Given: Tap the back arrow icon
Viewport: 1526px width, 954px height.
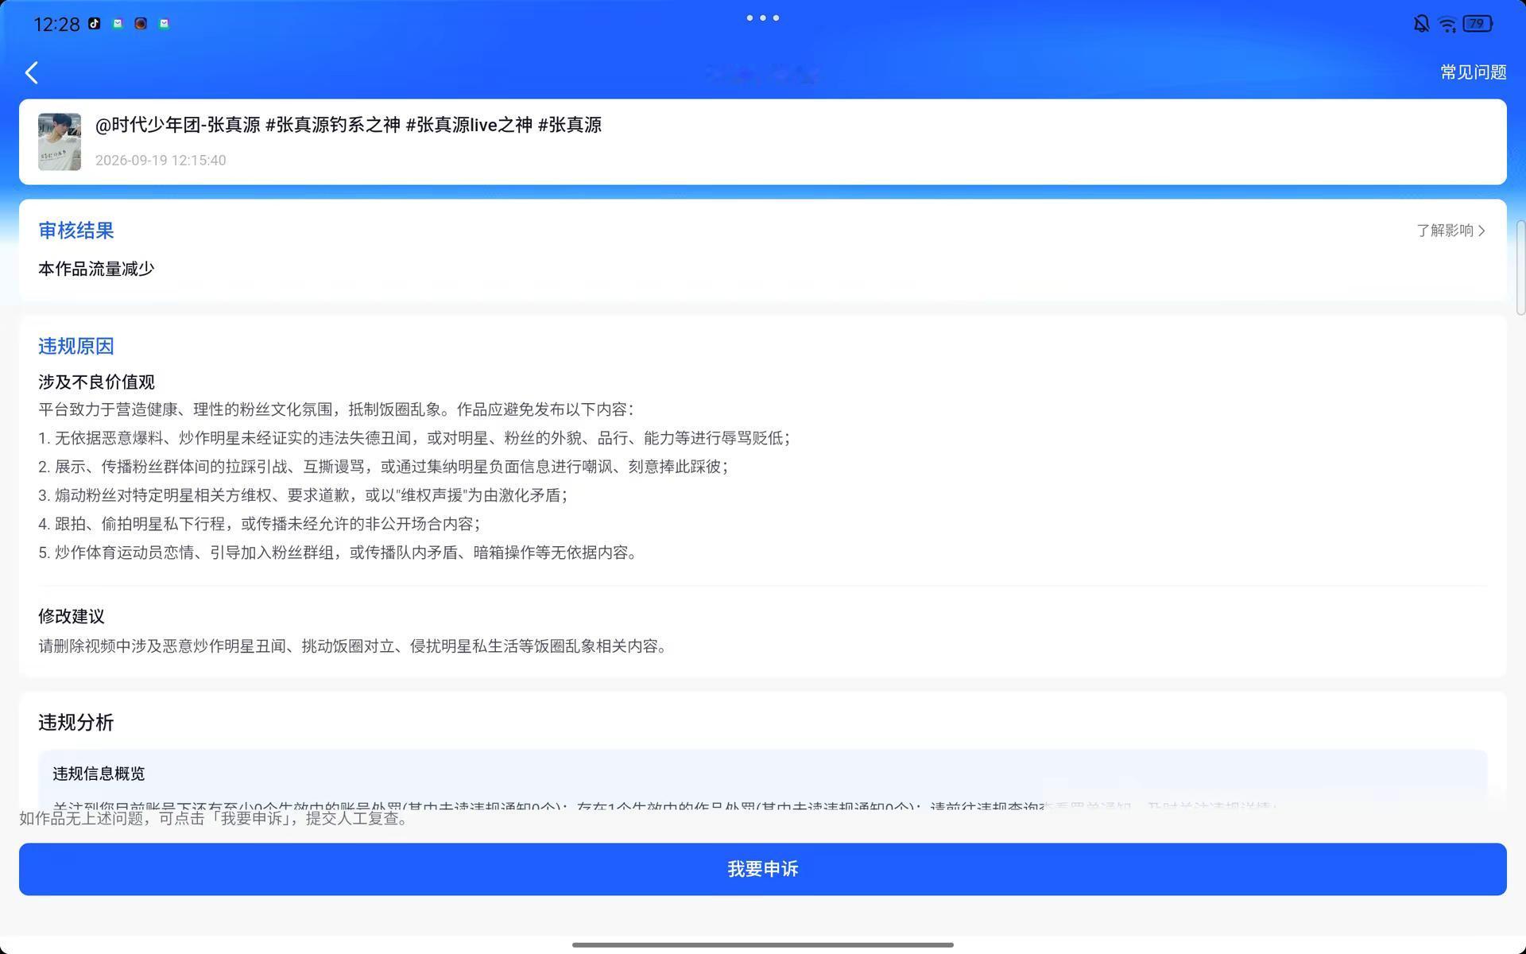Looking at the screenshot, I should click(x=32, y=73).
